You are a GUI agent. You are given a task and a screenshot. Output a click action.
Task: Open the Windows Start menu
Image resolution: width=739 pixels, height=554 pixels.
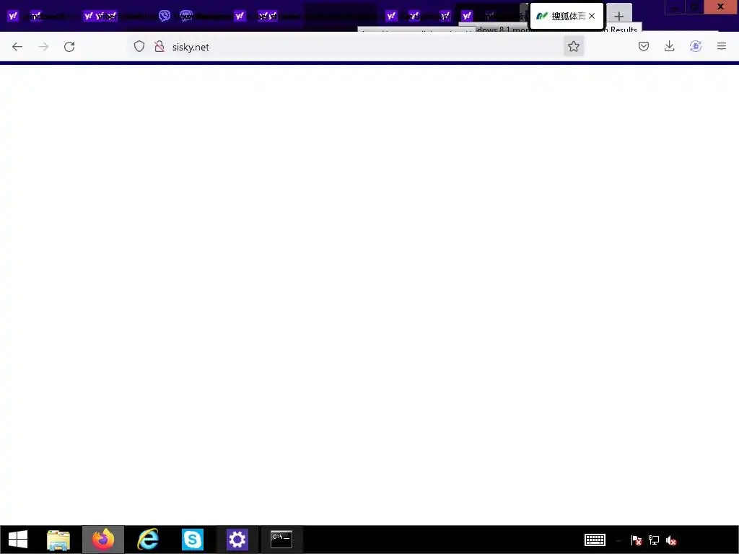(18, 540)
